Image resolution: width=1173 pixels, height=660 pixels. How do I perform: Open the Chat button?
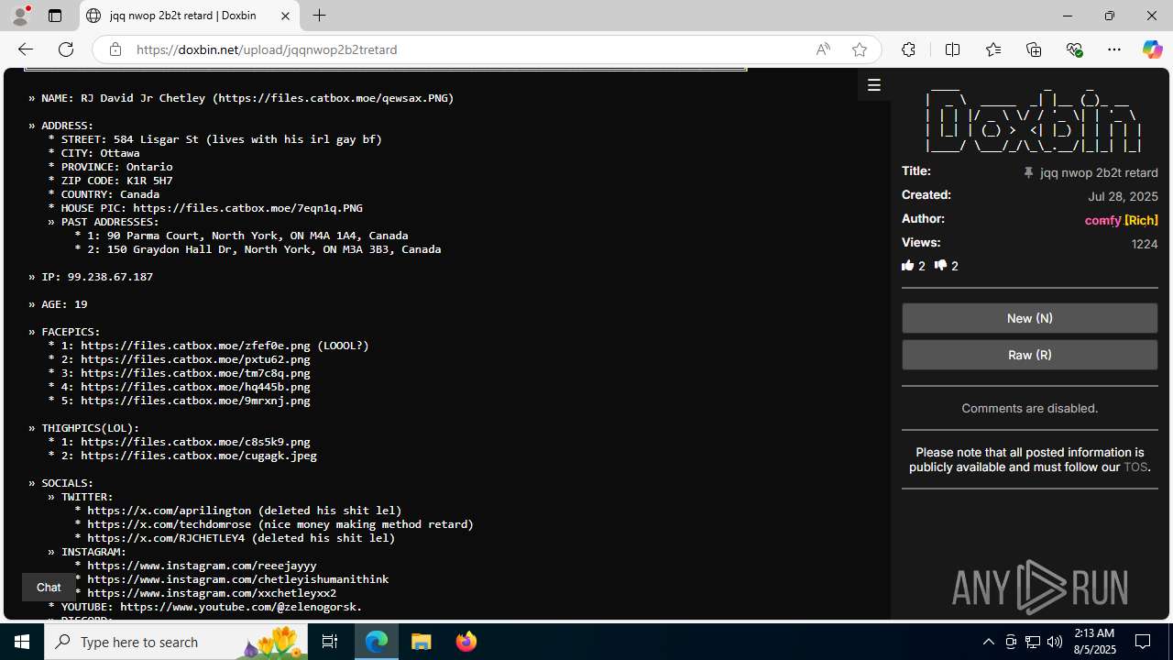pyautogui.click(x=49, y=587)
